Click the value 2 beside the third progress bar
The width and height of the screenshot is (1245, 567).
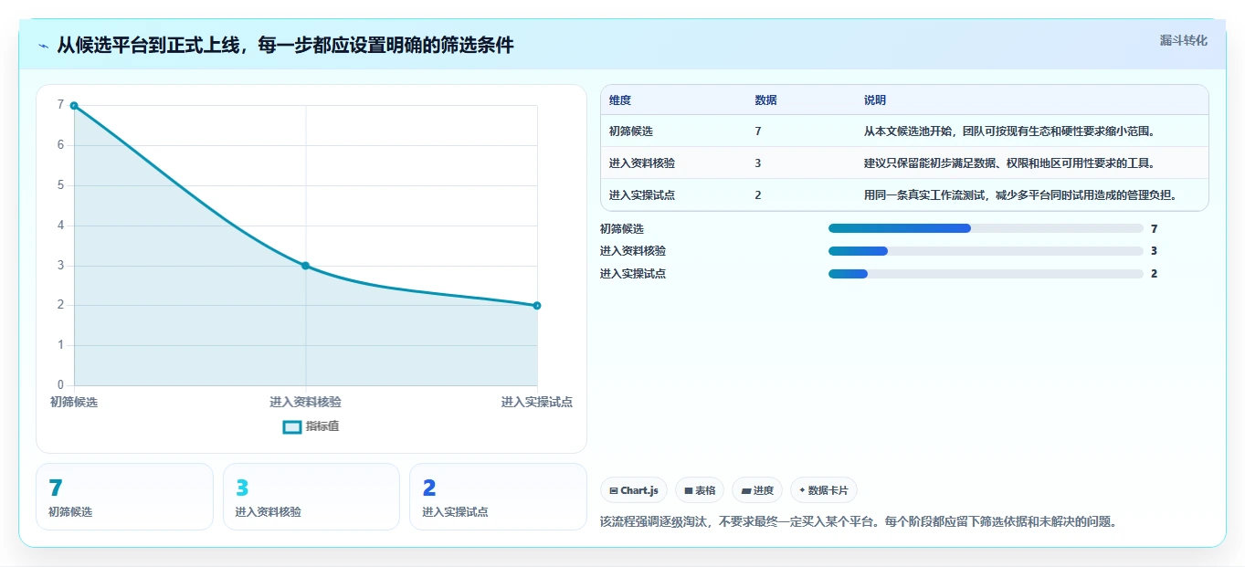click(1155, 274)
